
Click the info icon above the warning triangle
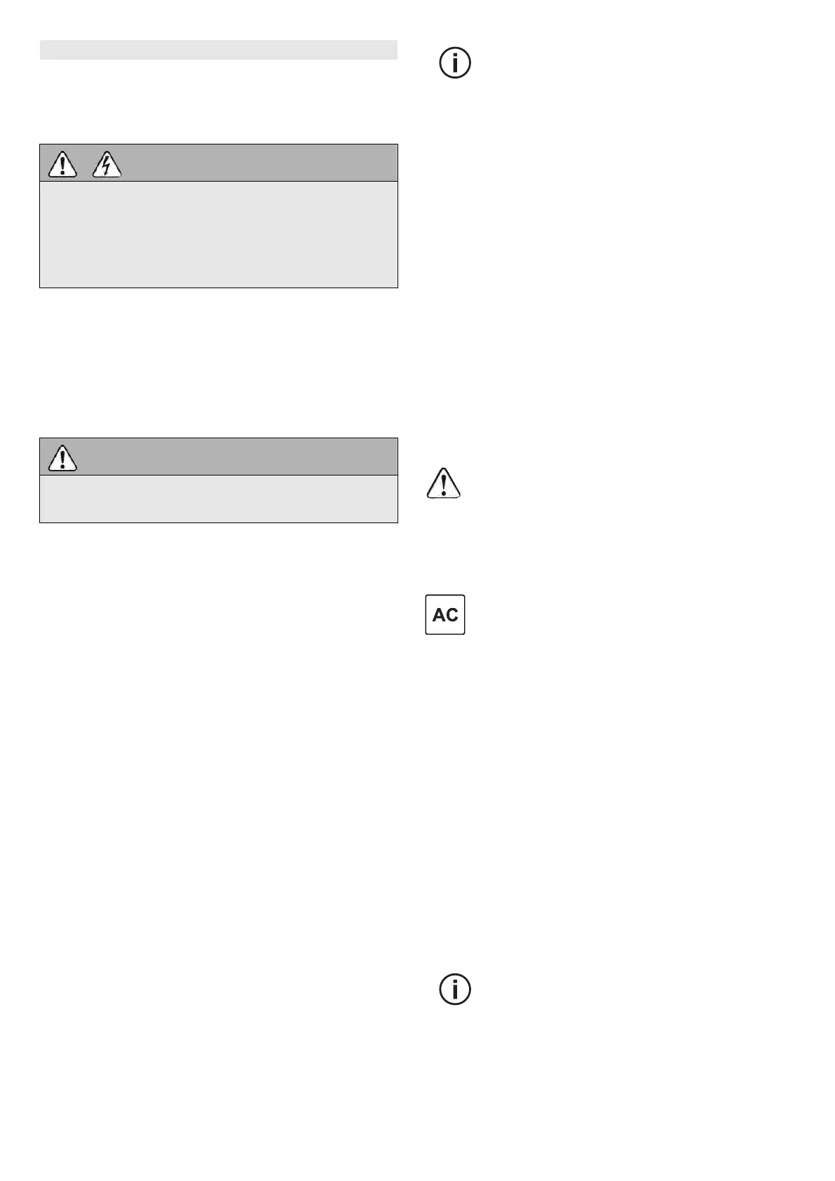(x=454, y=64)
